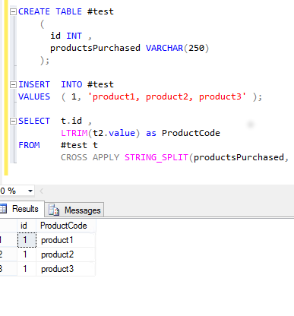
Task: Click the VARCHAR keyword in table definition
Action: click(x=164, y=48)
